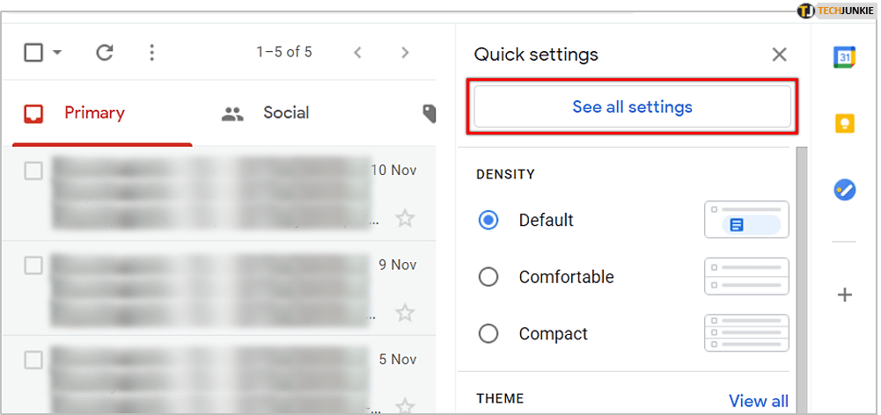This screenshot has width=881, height=415.
Task: Click the Refresh inbox icon
Action: 105,53
